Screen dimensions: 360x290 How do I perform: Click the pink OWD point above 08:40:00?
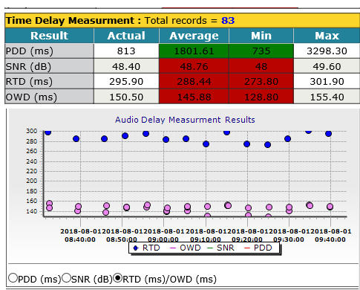pos(78,207)
